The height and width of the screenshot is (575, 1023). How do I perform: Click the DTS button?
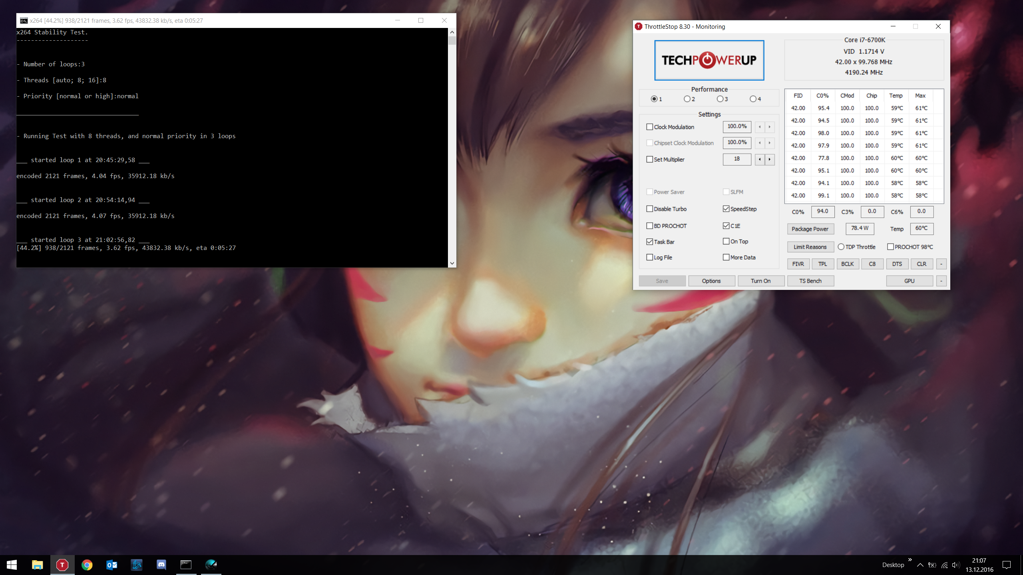897,264
